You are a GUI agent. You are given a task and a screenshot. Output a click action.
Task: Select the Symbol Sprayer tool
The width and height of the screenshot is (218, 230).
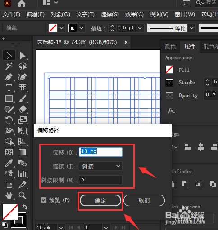(9, 174)
